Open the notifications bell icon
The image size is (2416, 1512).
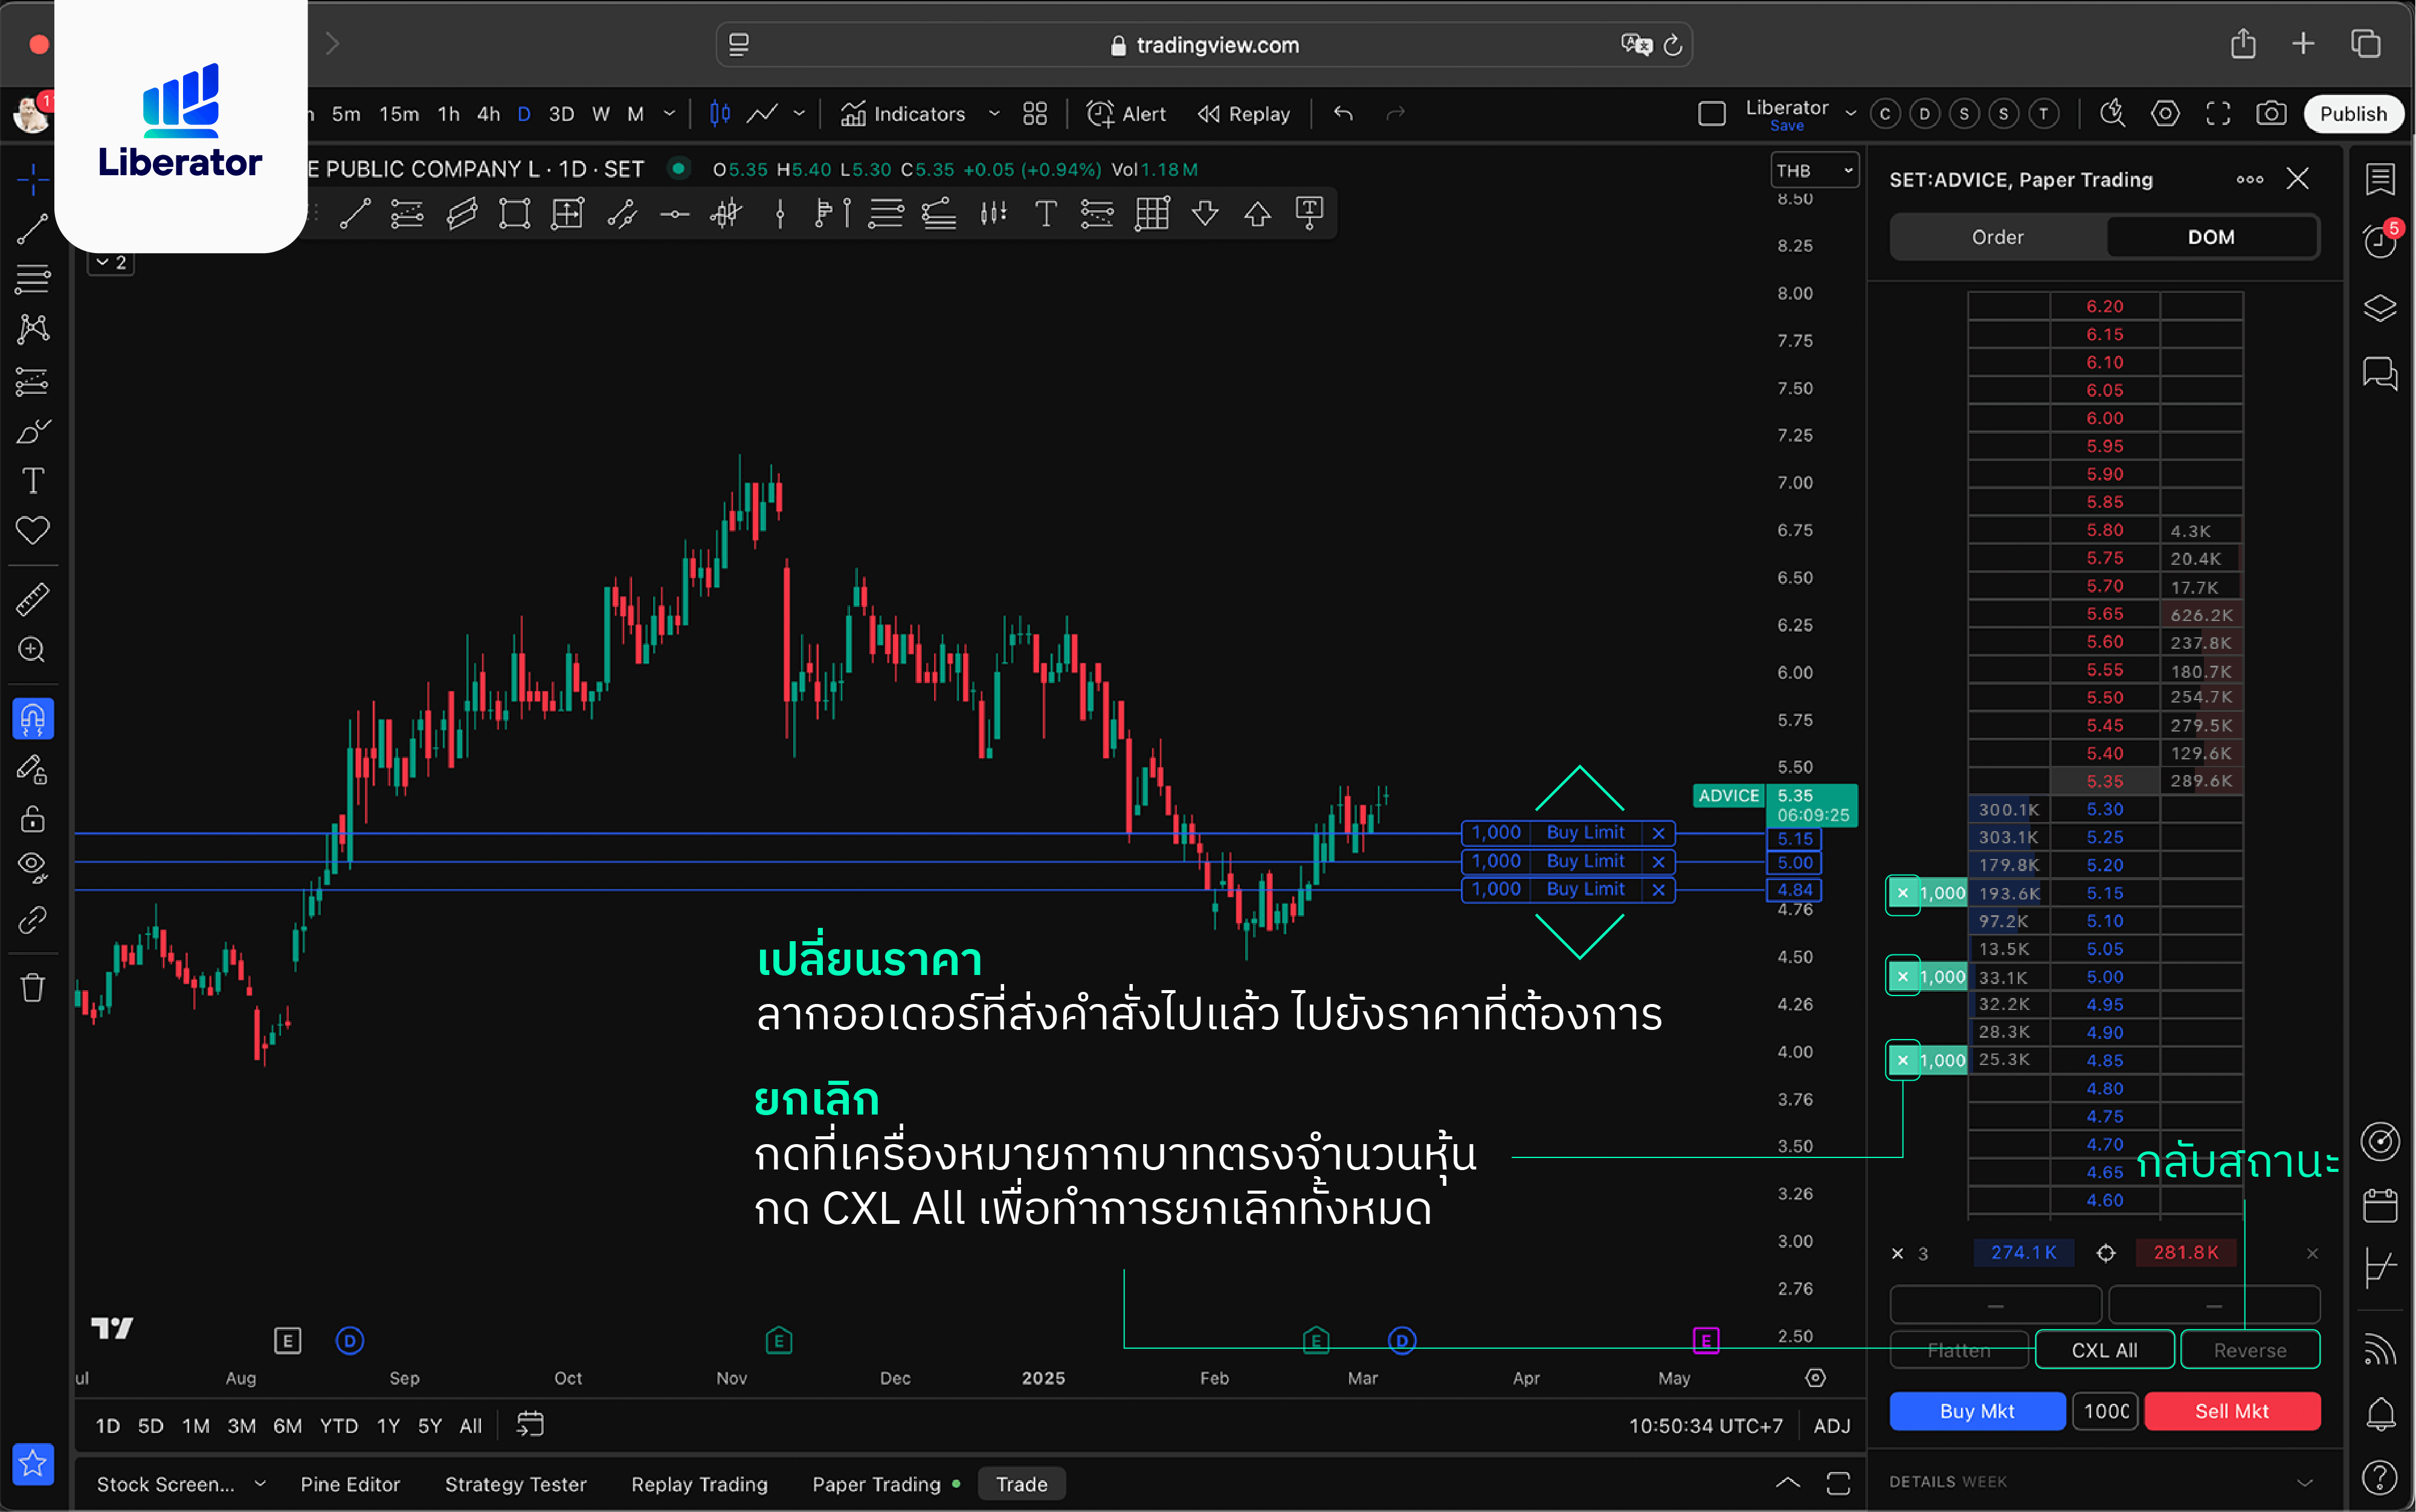pyautogui.click(x=2380, y=1414)
